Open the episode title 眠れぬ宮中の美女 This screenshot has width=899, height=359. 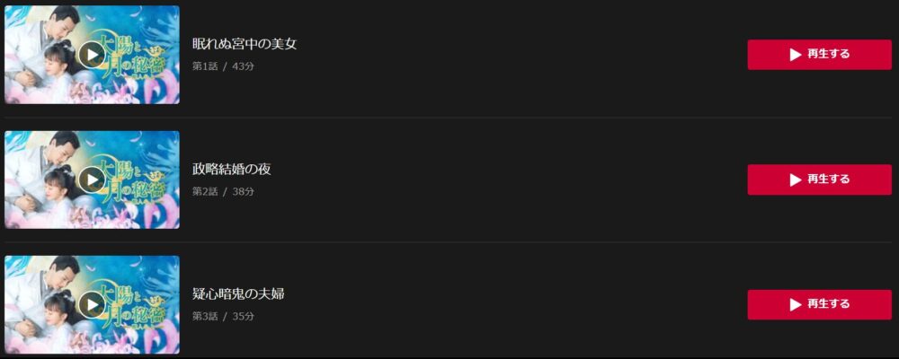[245, 44]
